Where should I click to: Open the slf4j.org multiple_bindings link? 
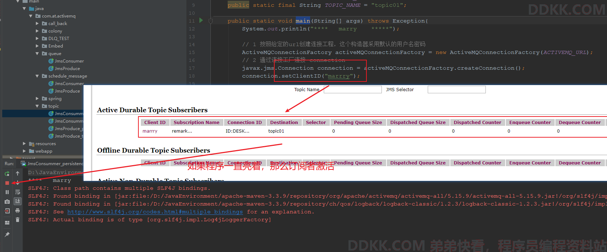pos(155,212)
